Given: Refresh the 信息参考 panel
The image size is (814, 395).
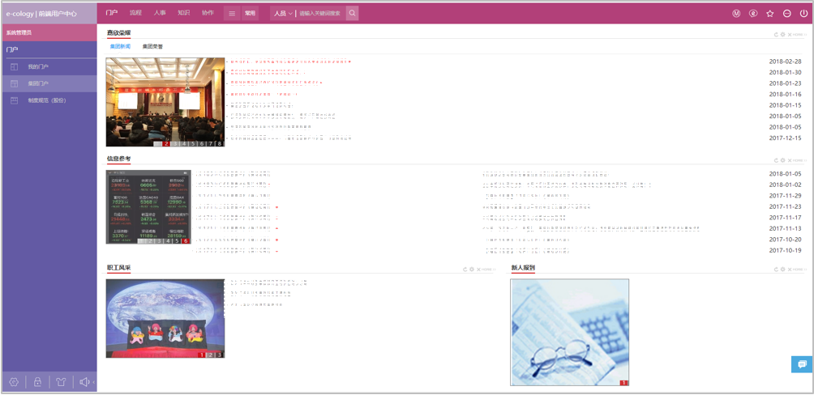Looking at the screenshot, I should click(x=776, y=161).
